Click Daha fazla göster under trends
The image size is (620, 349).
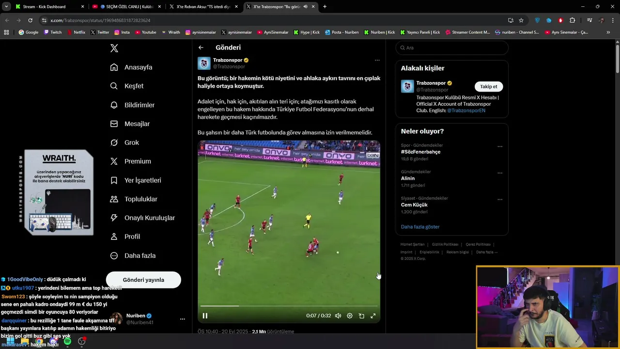(420, 227)
